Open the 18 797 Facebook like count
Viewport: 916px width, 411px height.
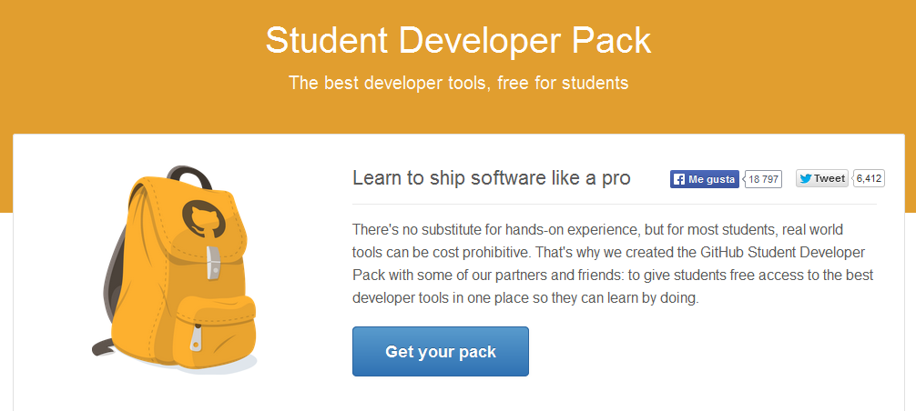763,179
